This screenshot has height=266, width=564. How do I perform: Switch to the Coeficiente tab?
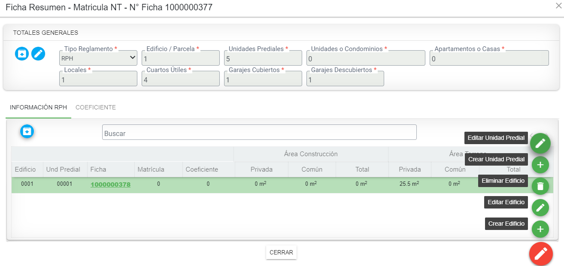pyautogui.click(x=95, y=108)
